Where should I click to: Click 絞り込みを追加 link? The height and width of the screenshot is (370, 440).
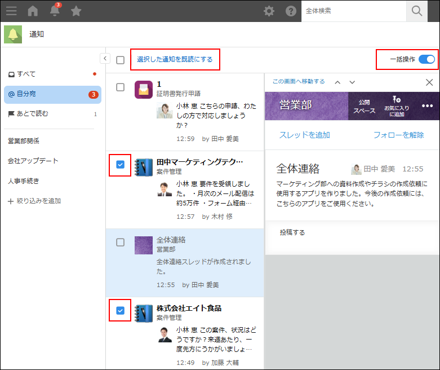[x=39, y=201]
